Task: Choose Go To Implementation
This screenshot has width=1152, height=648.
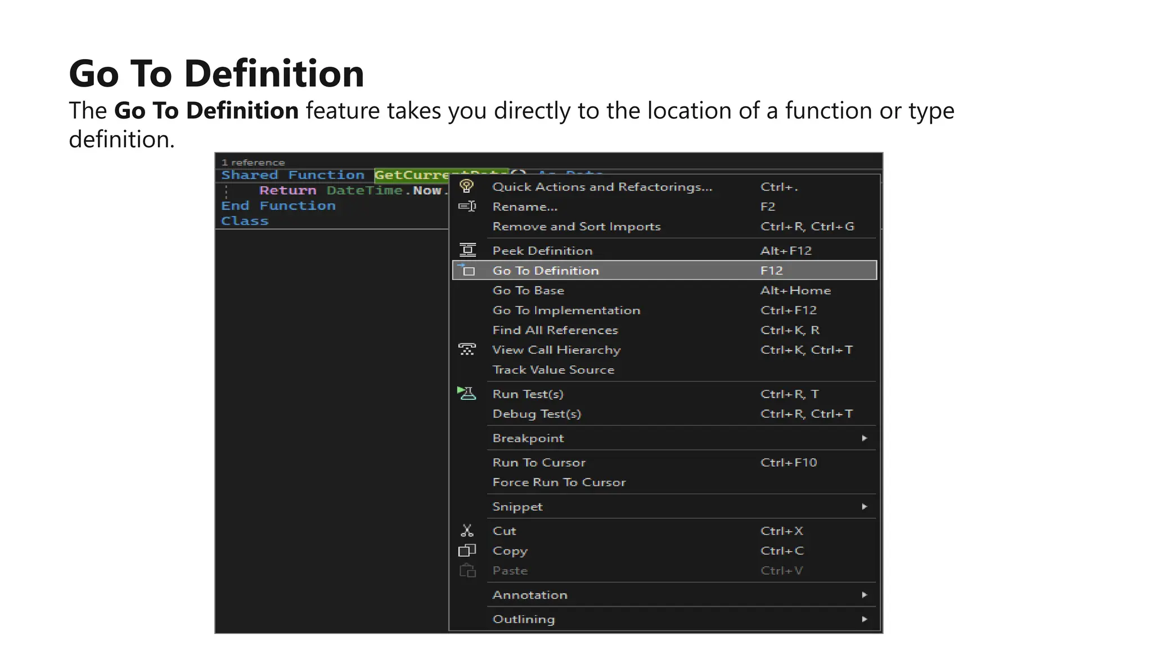Action: [x=664, y=310]
